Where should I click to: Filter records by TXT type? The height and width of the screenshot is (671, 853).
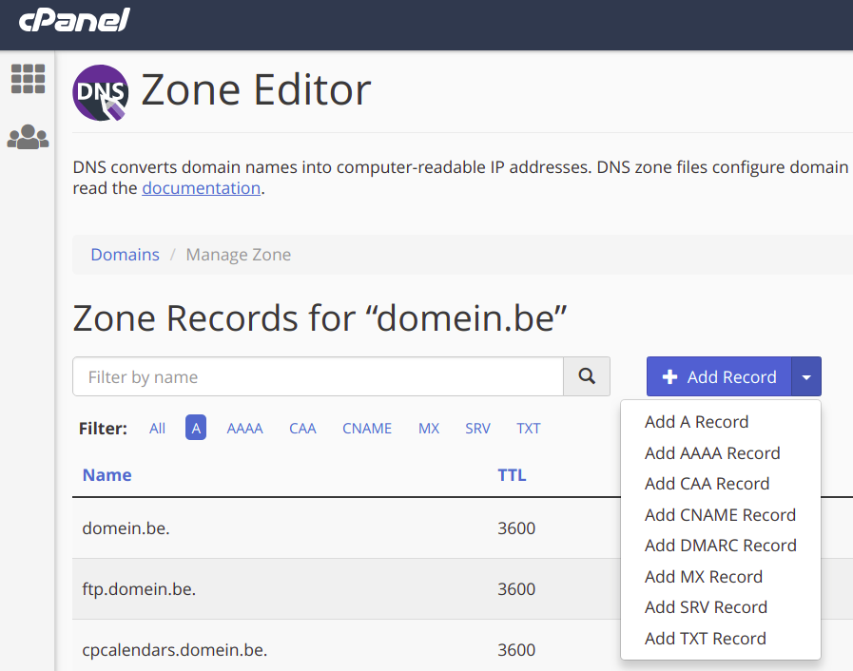point(528,429)
